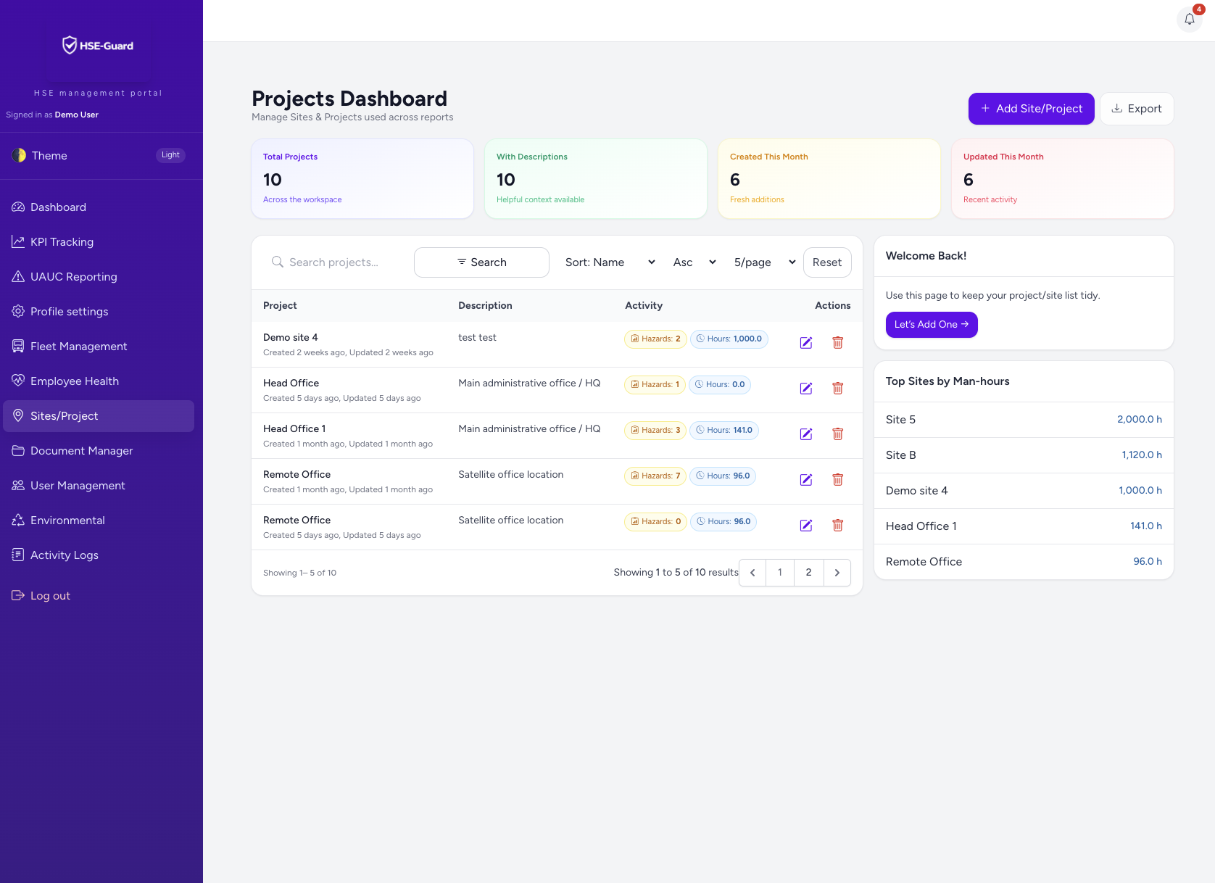The width and height of the screenshot is (1215, 883).
Task: Click trash icon for Head Office 1
Action: pos(837,434)
